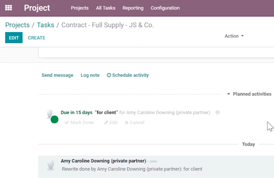274x178 pixels.
Task: Click the CREATE button
Action: [37, 38]
